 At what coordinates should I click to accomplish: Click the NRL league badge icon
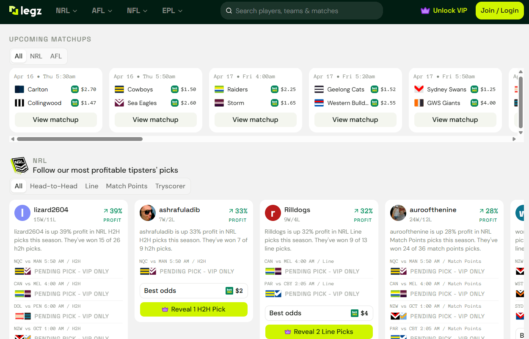19,165
